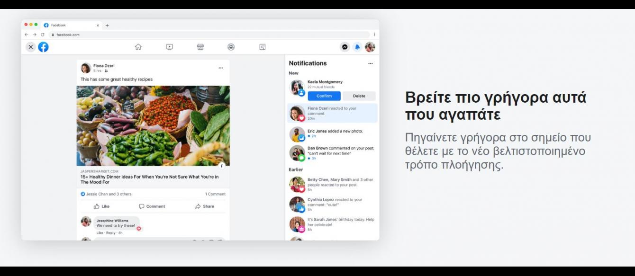Open the Watch video icon
Image resolution: width=635 pixels, height=276 pixels.
(169, 47)
